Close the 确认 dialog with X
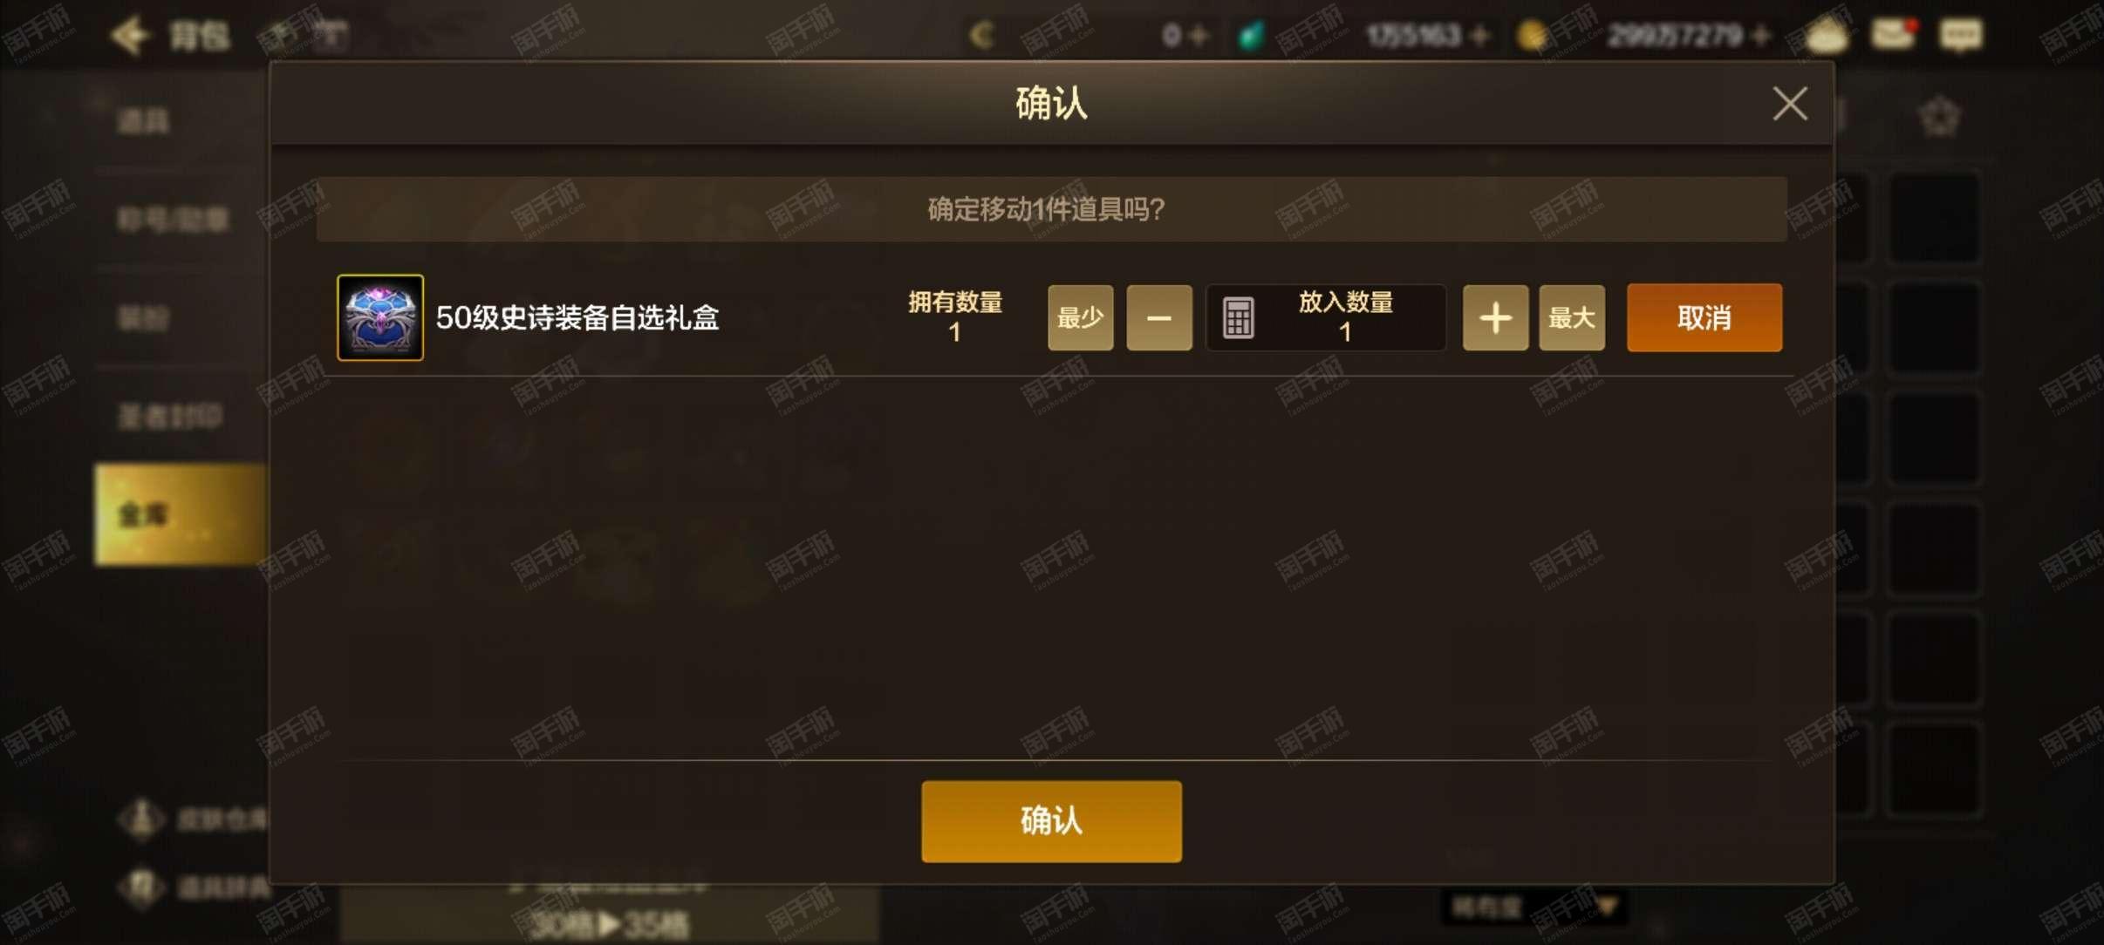The height and width of the screenshot is (945, 2104). 1790,104
